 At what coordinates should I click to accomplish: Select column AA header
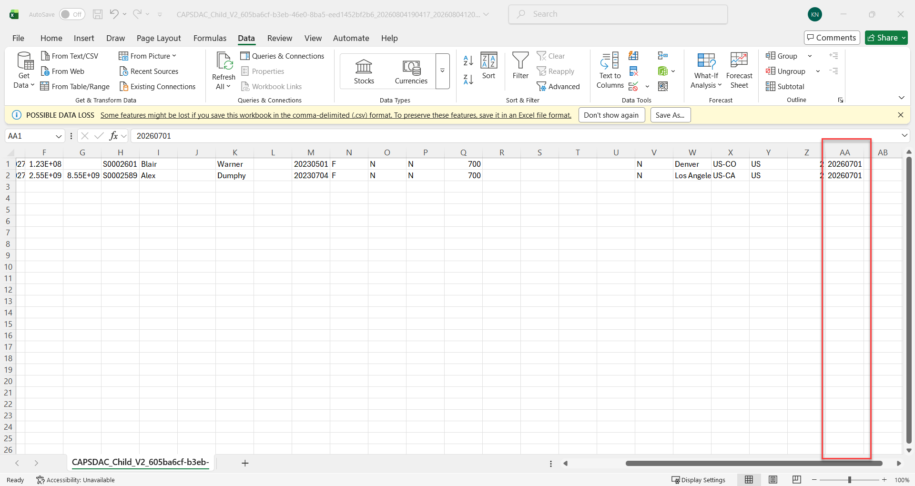tap(844, 152)
